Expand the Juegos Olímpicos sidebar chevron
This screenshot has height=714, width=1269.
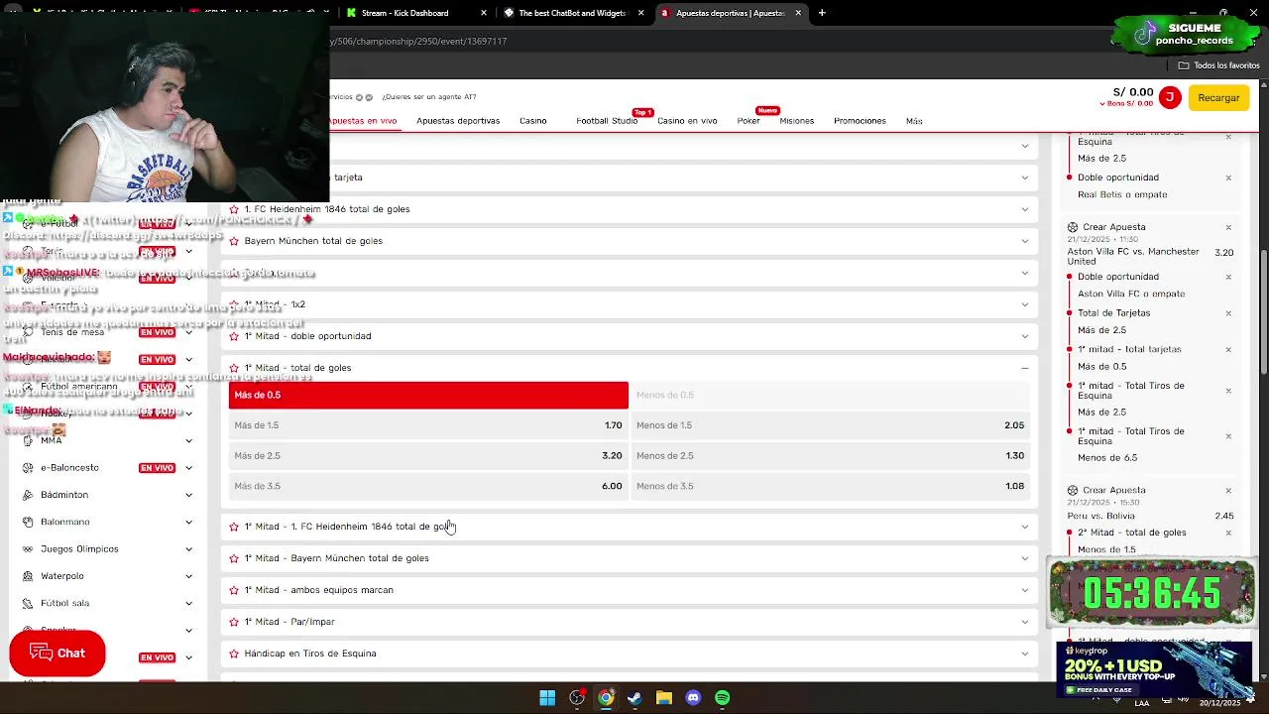(x=188, y=549)
